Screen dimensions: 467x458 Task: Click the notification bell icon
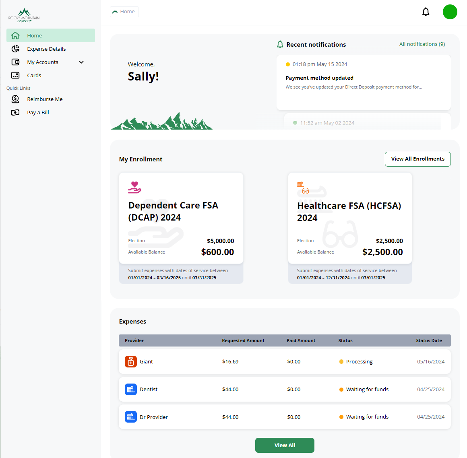[x=426, y=12]
